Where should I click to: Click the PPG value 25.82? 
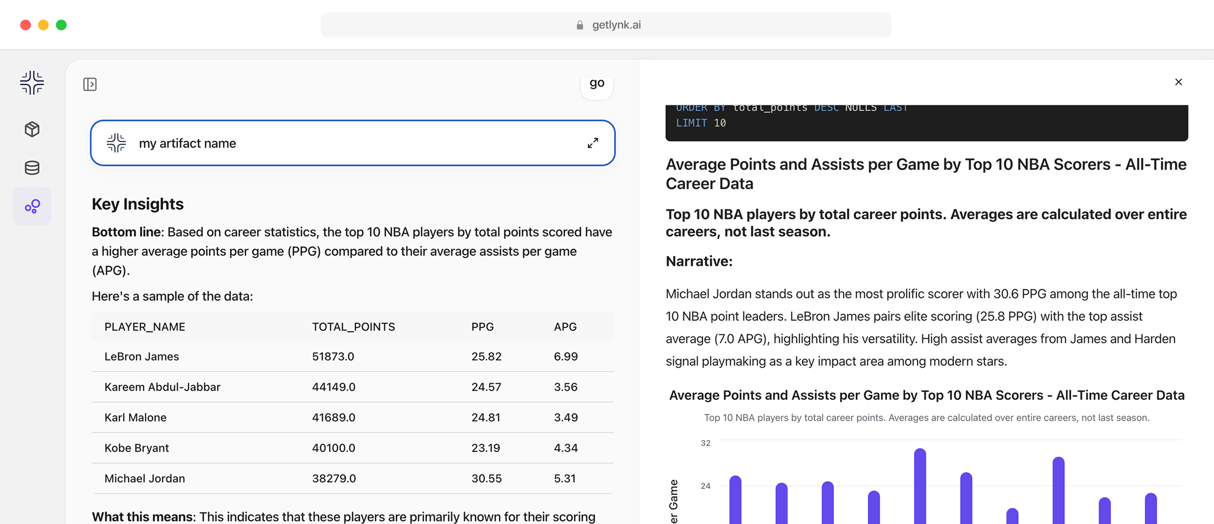click(x=487, y=357)
